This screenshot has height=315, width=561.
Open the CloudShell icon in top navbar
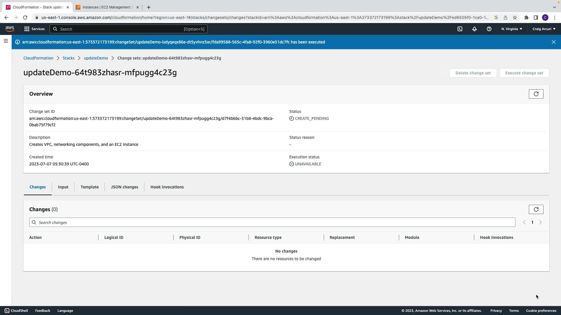pos(460,29)
